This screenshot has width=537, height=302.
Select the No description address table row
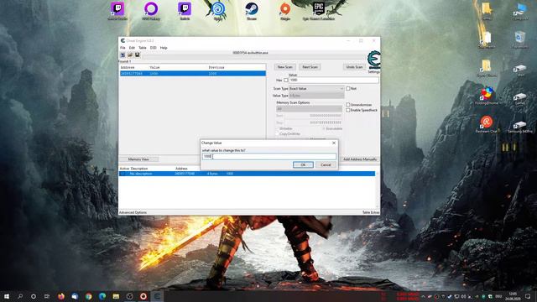tap(247, 174)
